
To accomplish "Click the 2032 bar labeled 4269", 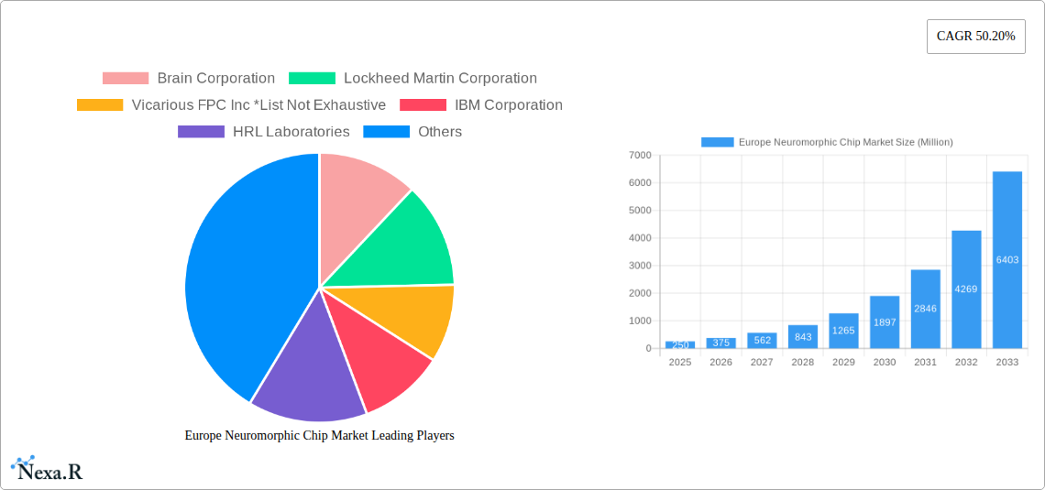I will coord(966,289).
